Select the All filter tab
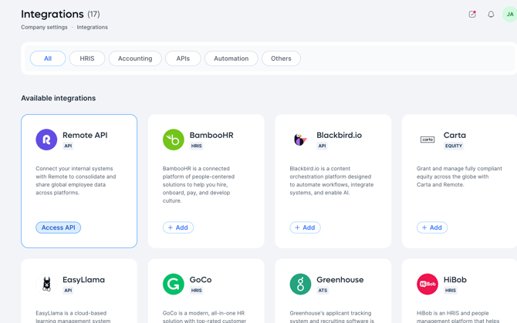 [x=48, y=59]
